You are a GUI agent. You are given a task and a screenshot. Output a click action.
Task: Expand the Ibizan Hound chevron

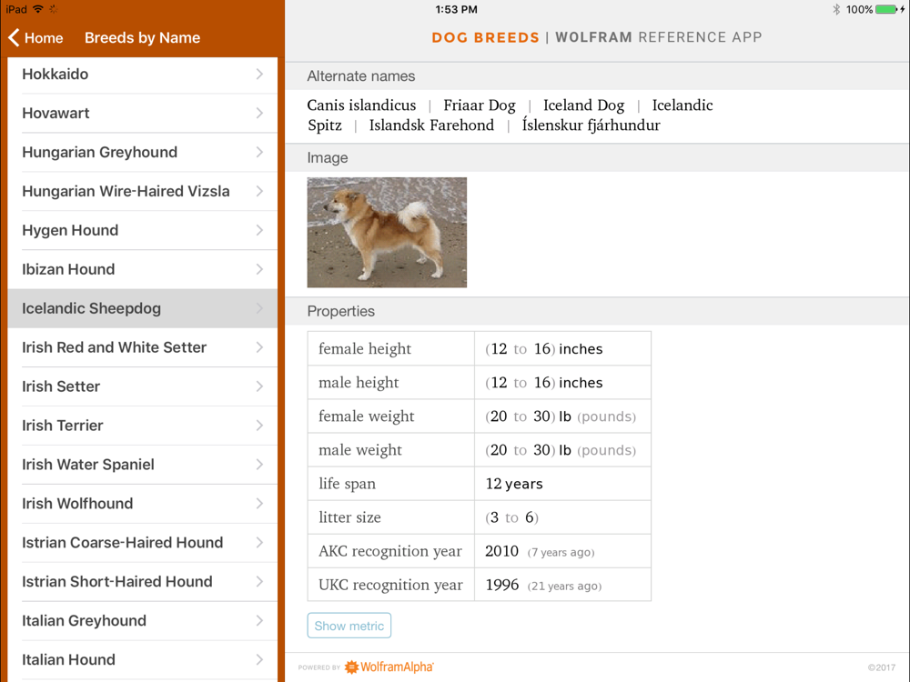click(259, 269)
